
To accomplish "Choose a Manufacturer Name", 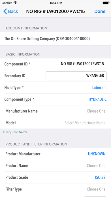I will click(x=55, y=111).
